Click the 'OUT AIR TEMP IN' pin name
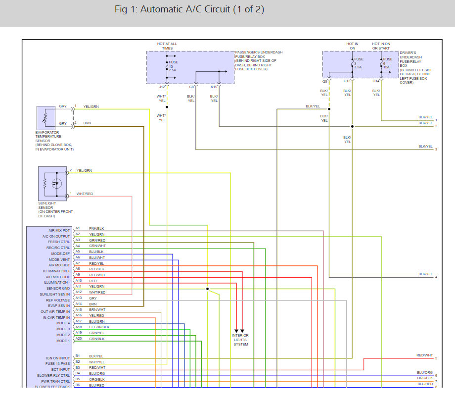 [55, 312]
